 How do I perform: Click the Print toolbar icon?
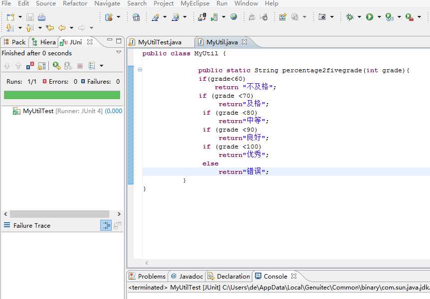(42, 17)
